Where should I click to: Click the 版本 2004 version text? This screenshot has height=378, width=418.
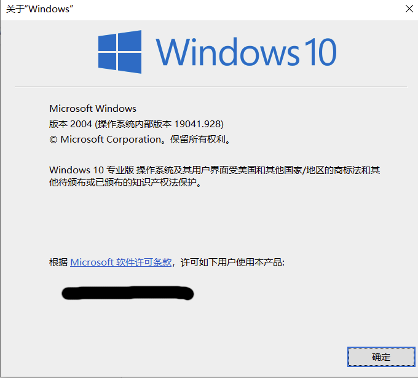coord(71,124)
